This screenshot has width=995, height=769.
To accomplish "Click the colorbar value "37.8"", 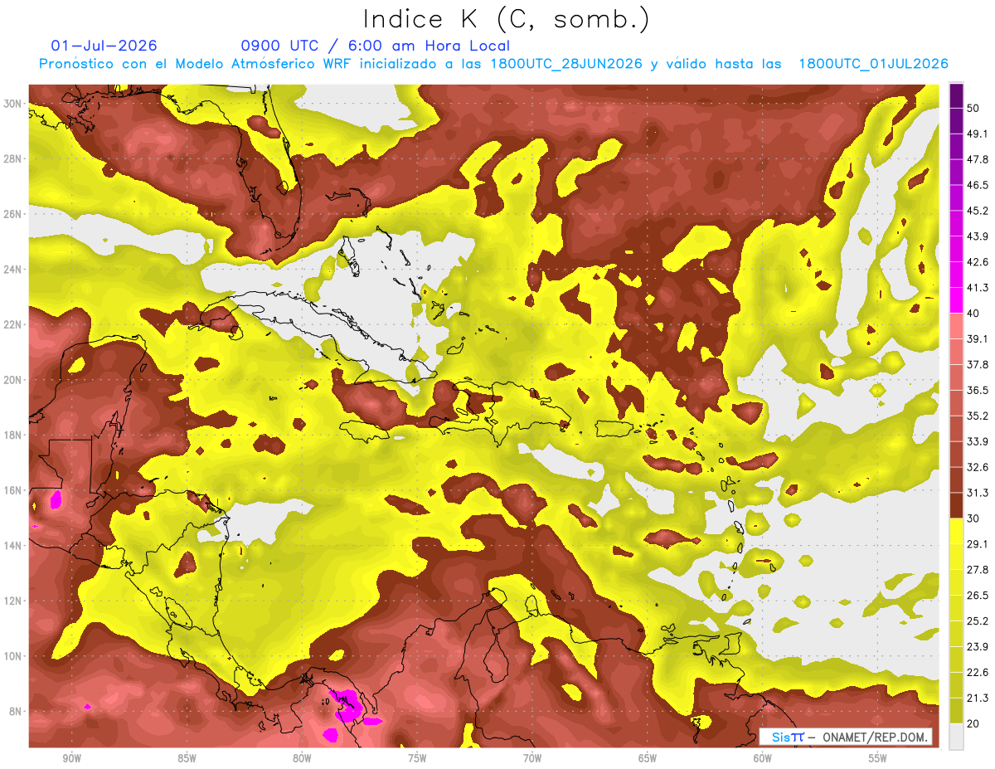I will coord(978,364).
